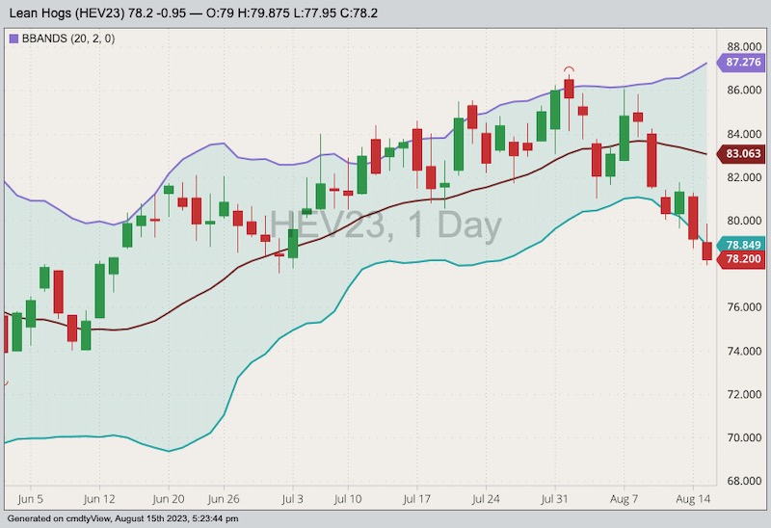The width and height of the screenshot is (771, 528).
Task: Click the Jun 5 date label
Action: point(31,499)
